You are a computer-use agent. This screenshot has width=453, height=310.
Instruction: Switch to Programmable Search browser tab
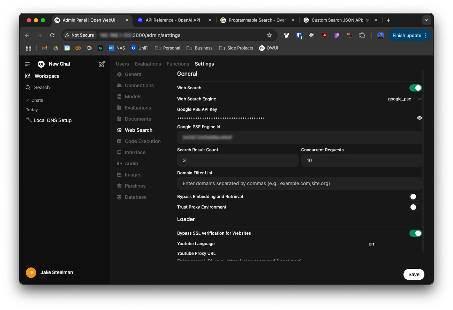click(257, 20)
